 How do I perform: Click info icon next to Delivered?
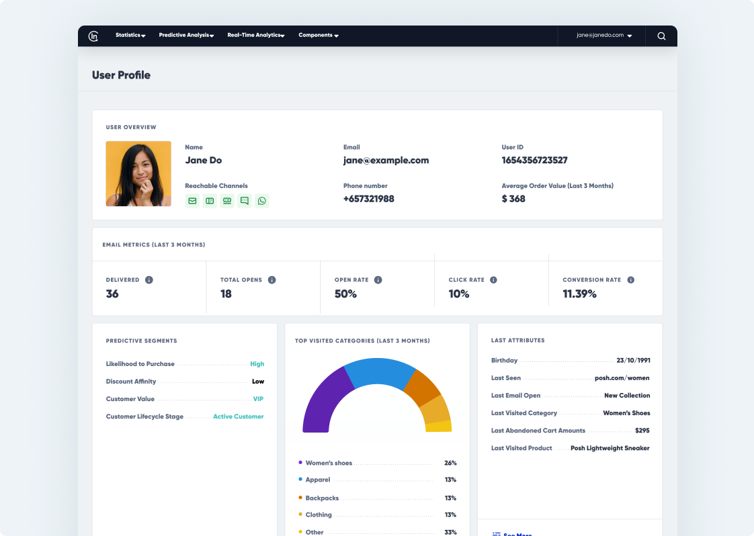149,280
